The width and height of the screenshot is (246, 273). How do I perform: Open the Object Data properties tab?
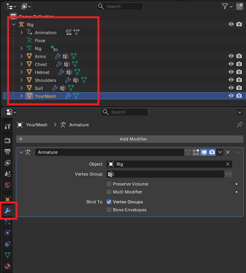coord(7,255)
